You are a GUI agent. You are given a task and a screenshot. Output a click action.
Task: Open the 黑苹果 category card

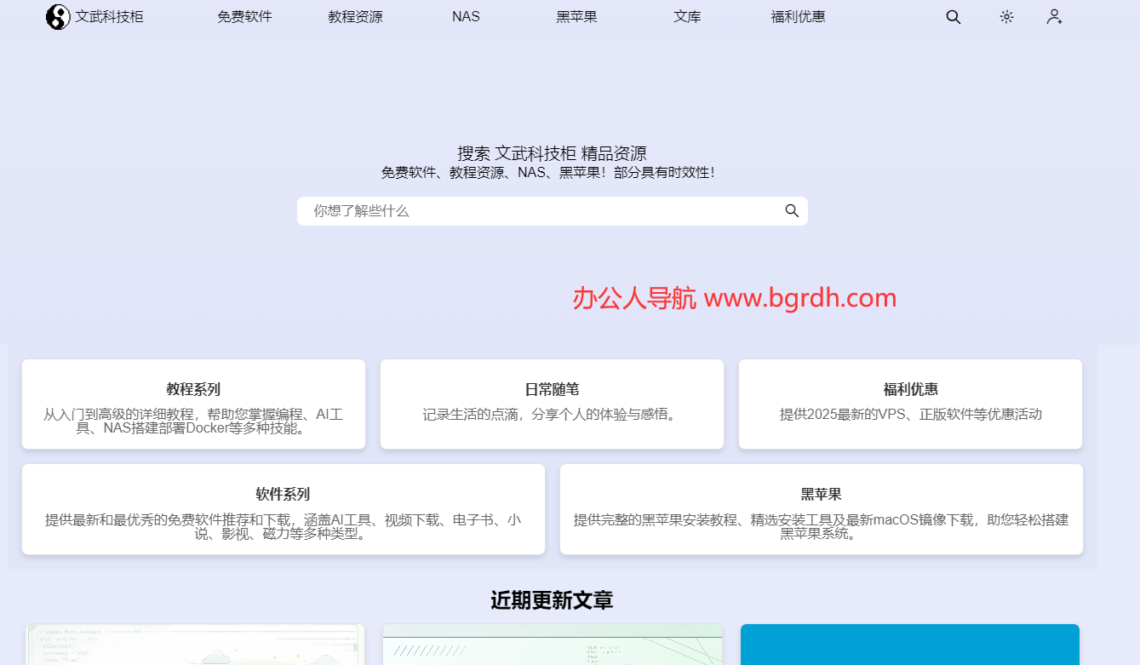(x=821, y=509)
